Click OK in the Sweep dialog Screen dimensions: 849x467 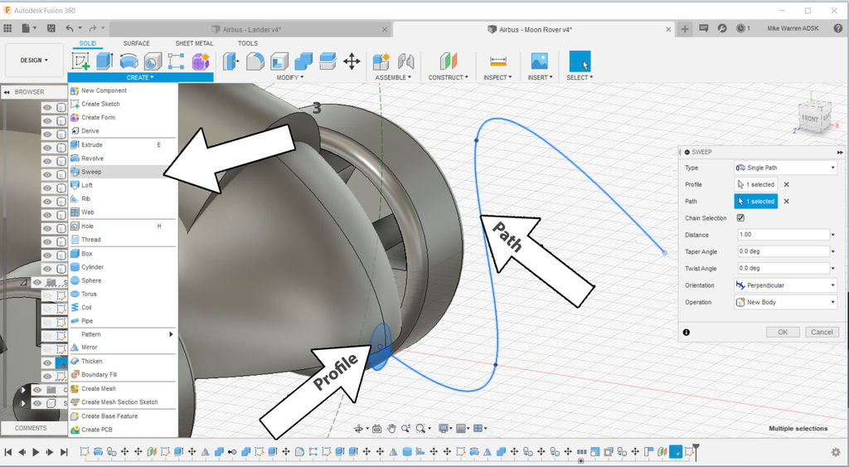click(x=783, y=332)
